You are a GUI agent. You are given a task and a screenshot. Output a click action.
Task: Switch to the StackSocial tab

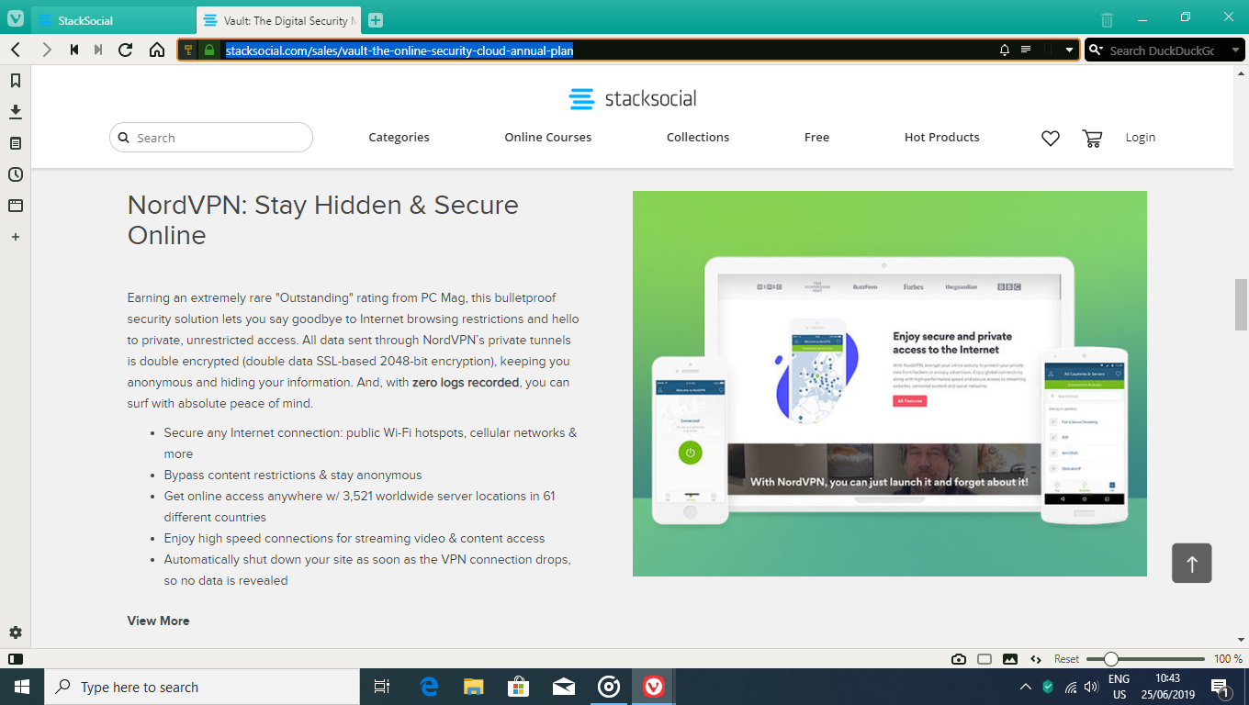pyautogui.click(x=113, y=20)
